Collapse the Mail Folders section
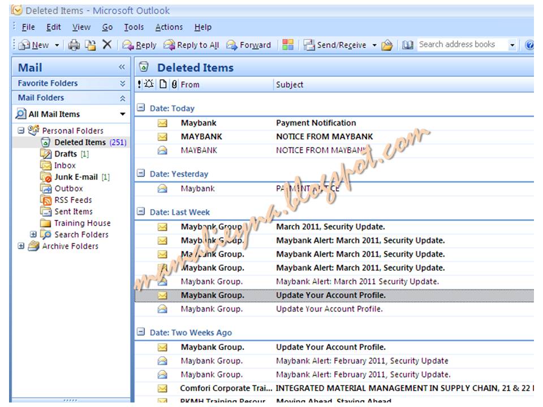 pos(123,98)
